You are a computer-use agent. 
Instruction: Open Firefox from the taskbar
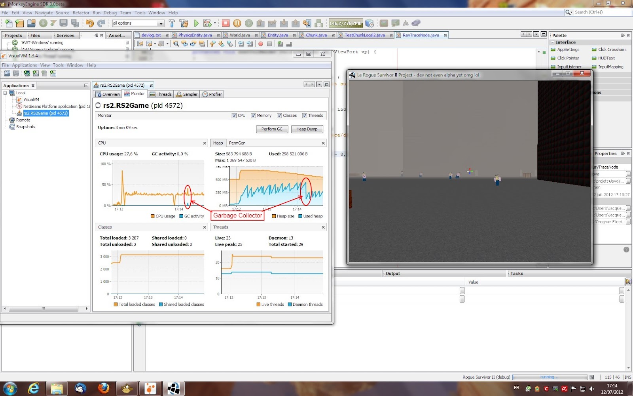point(104,388)
